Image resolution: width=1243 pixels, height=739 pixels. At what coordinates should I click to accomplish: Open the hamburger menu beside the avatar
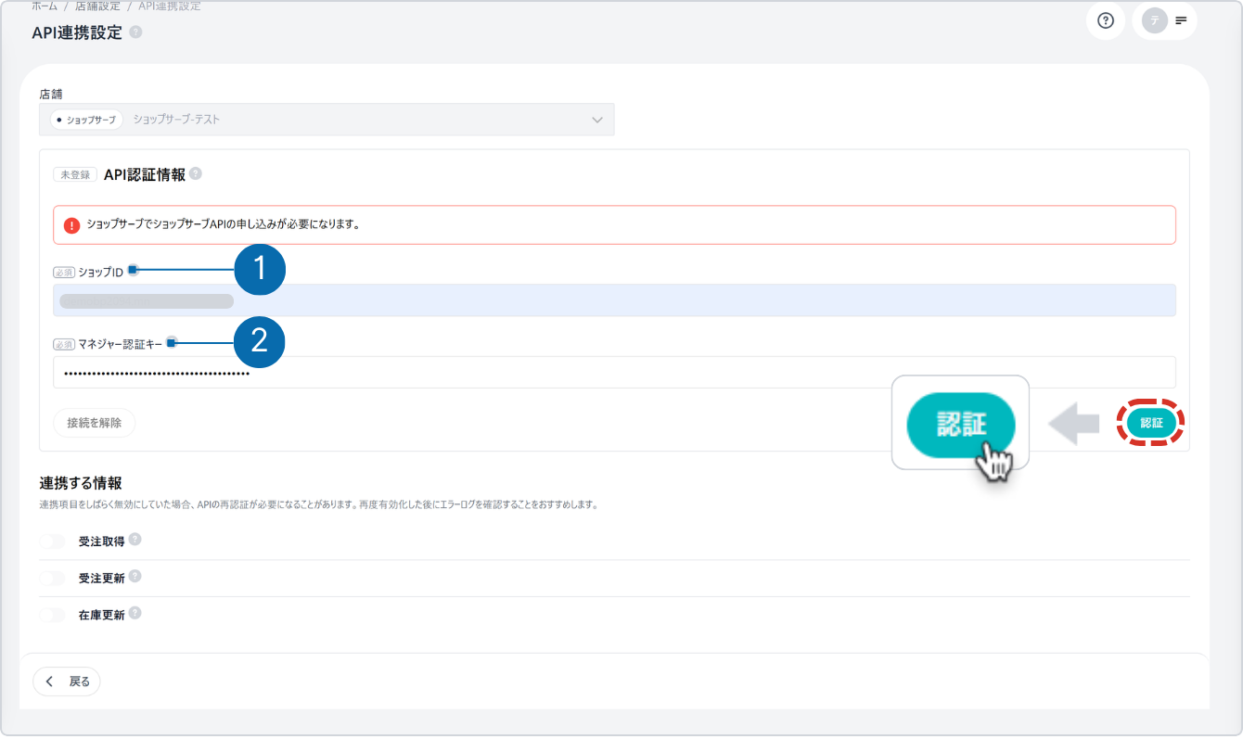[x=1181, y=20]
